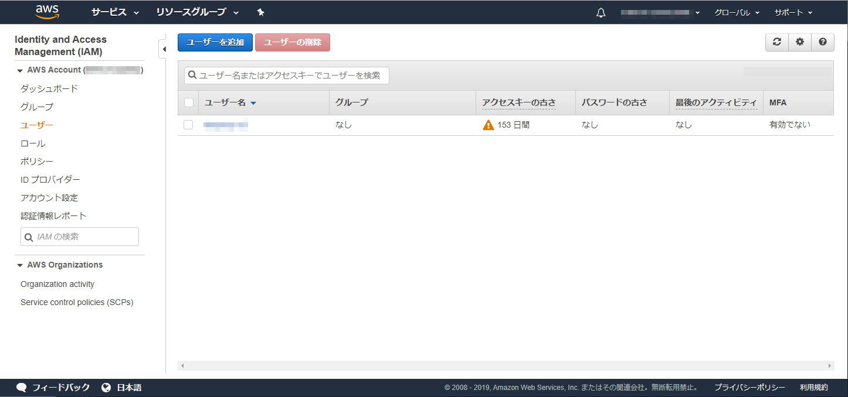Open table settings gear icon
This screenshot has height=397, width=848.
tap(800, 42)
